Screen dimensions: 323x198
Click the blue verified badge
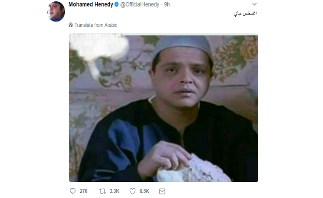[x=116, y=4]
